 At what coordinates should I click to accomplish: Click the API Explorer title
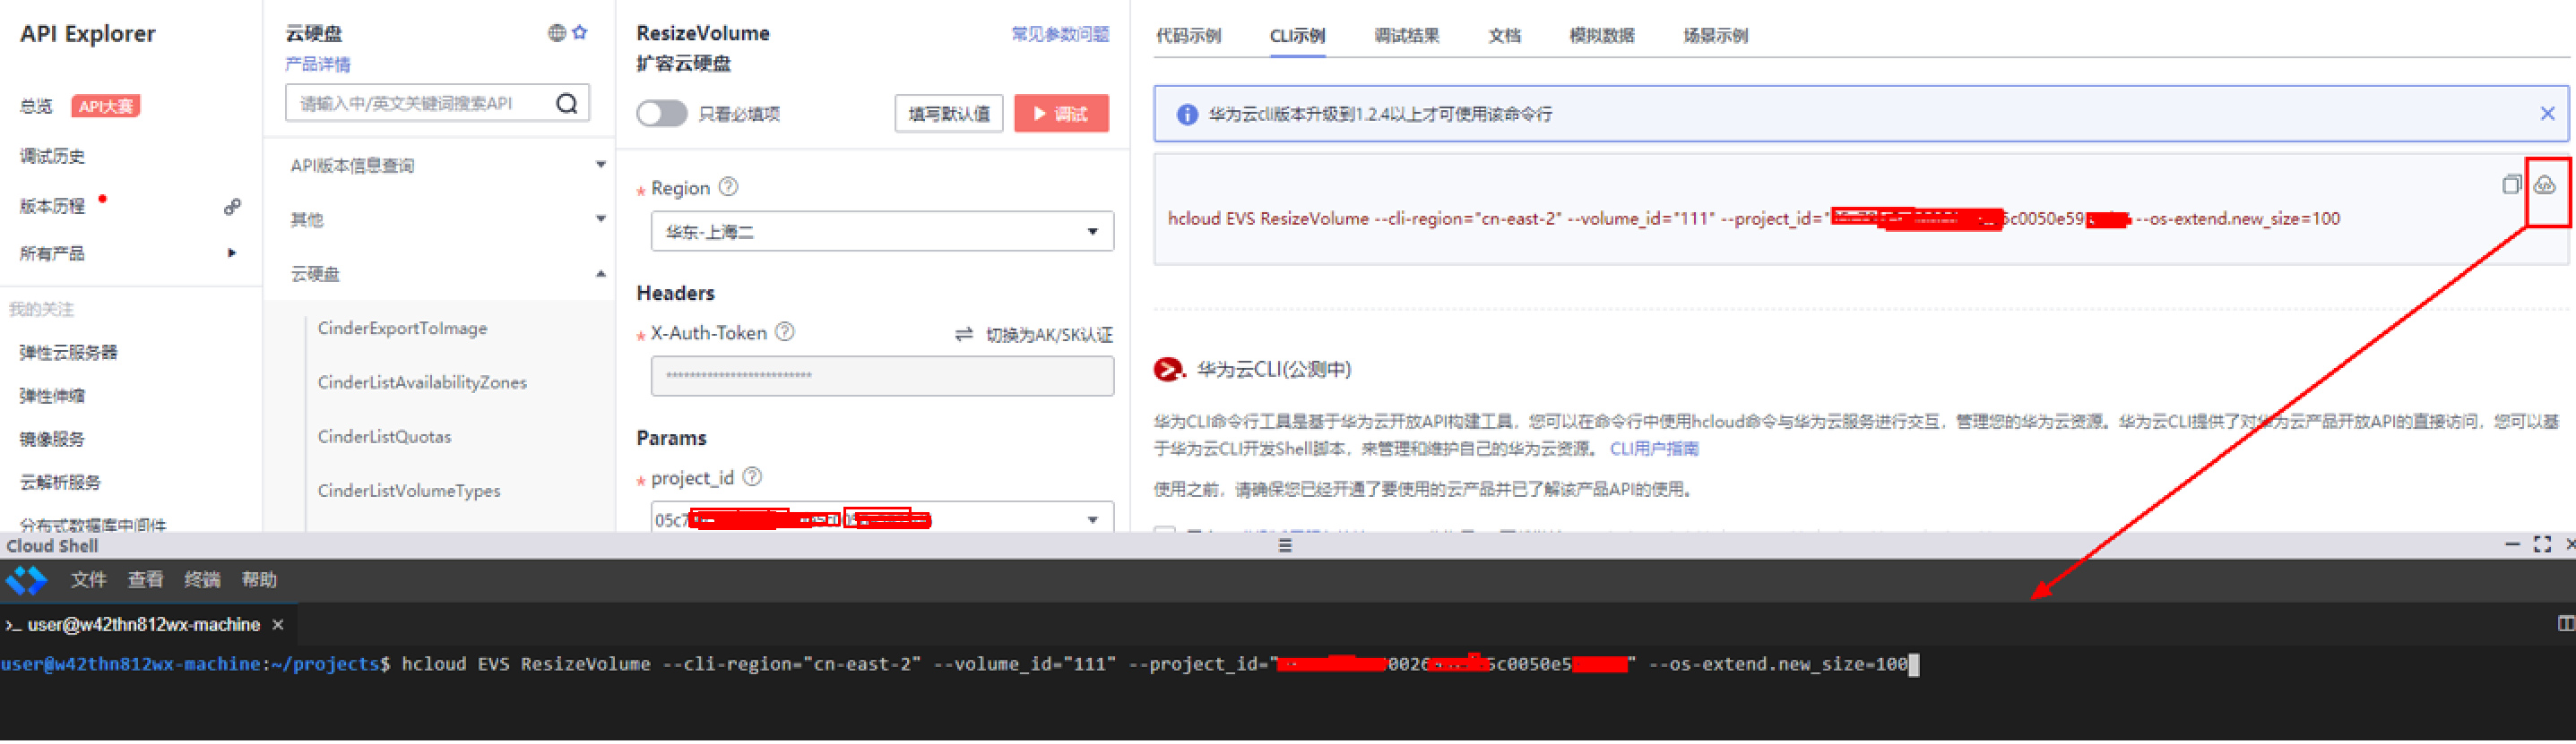tap(88, 34)
